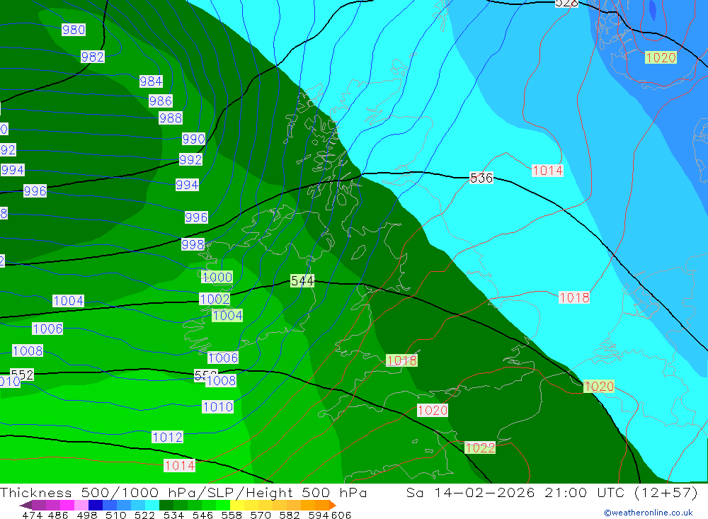
Task: Click the 988 isobar label
Action: 171,118
